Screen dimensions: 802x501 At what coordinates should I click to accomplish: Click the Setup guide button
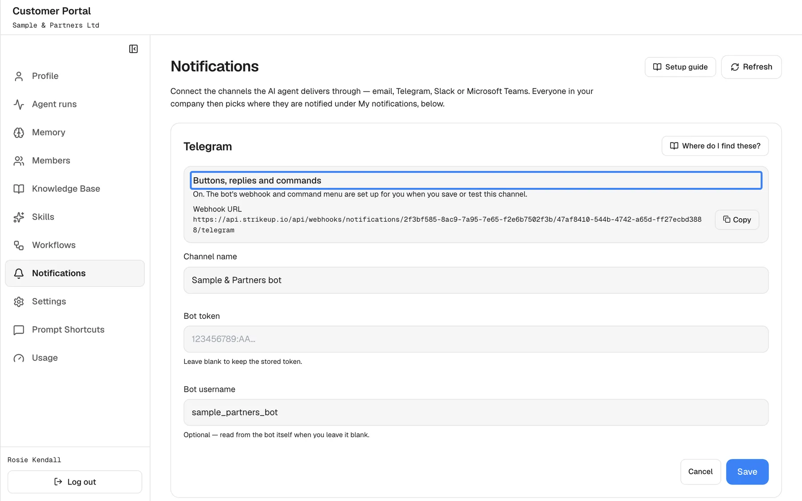(680, 67)
